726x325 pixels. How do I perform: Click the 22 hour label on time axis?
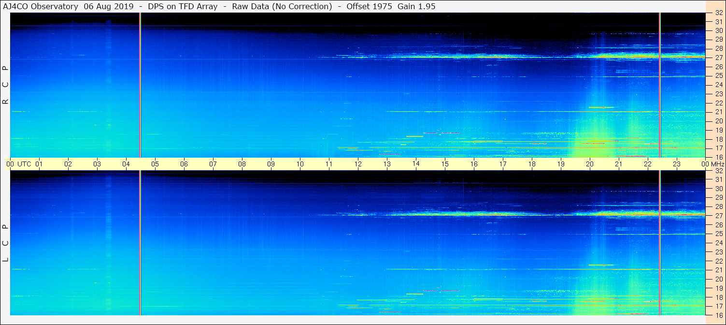pos(648,164)
